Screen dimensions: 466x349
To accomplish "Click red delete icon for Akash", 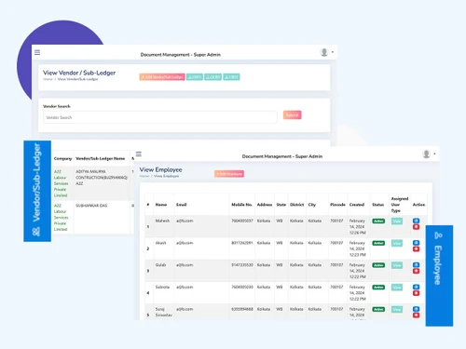I will click(416, 249).
